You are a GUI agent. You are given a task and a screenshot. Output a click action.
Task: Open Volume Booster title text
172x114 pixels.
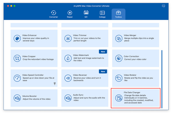click(x=30, y=96)
